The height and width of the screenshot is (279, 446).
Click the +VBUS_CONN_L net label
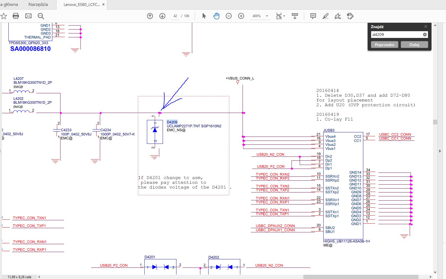pos(240,78)
